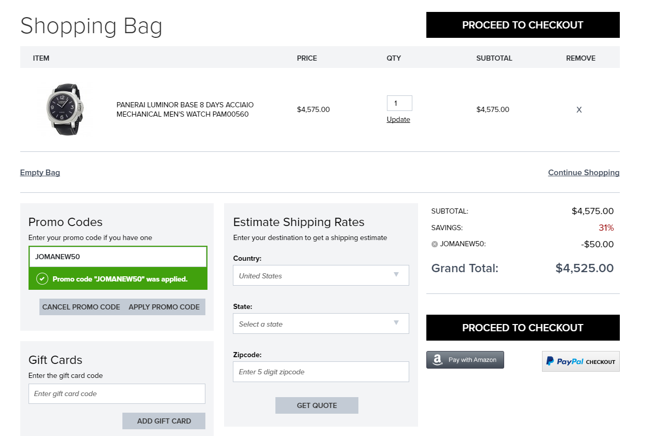
Task: Click the gift card code input field
Action: 117,393
